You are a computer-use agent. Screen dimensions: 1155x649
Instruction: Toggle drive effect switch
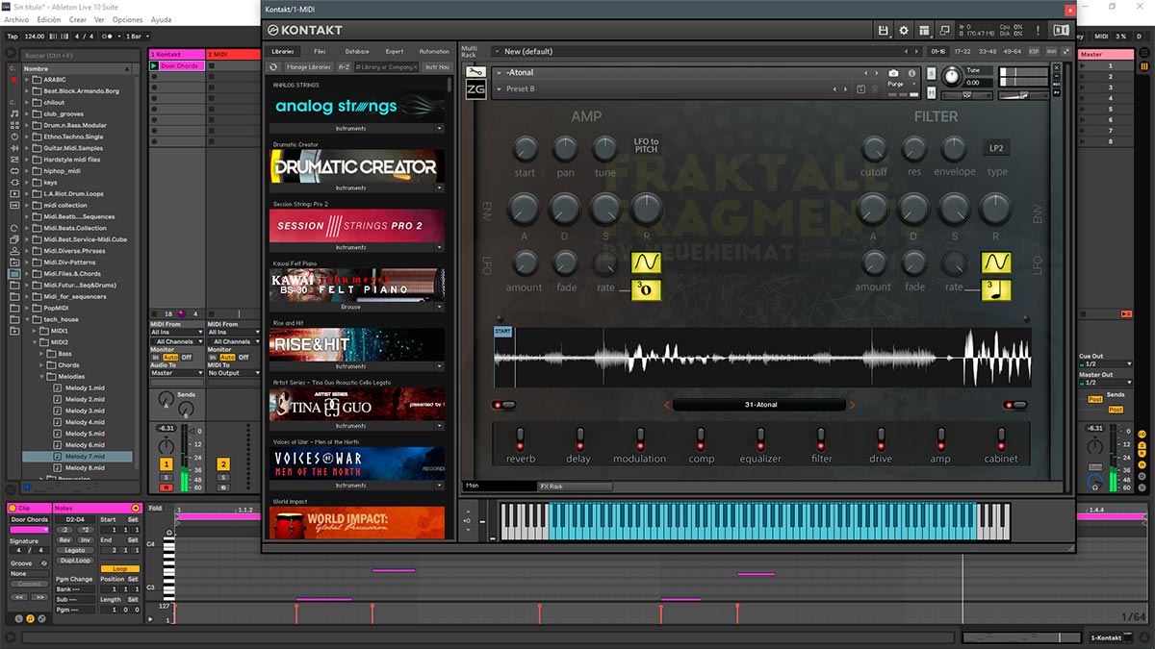click(881, 439)
